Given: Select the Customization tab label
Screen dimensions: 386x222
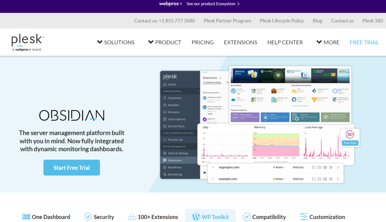Looking at the screenshot, I should tap(327, 217).
